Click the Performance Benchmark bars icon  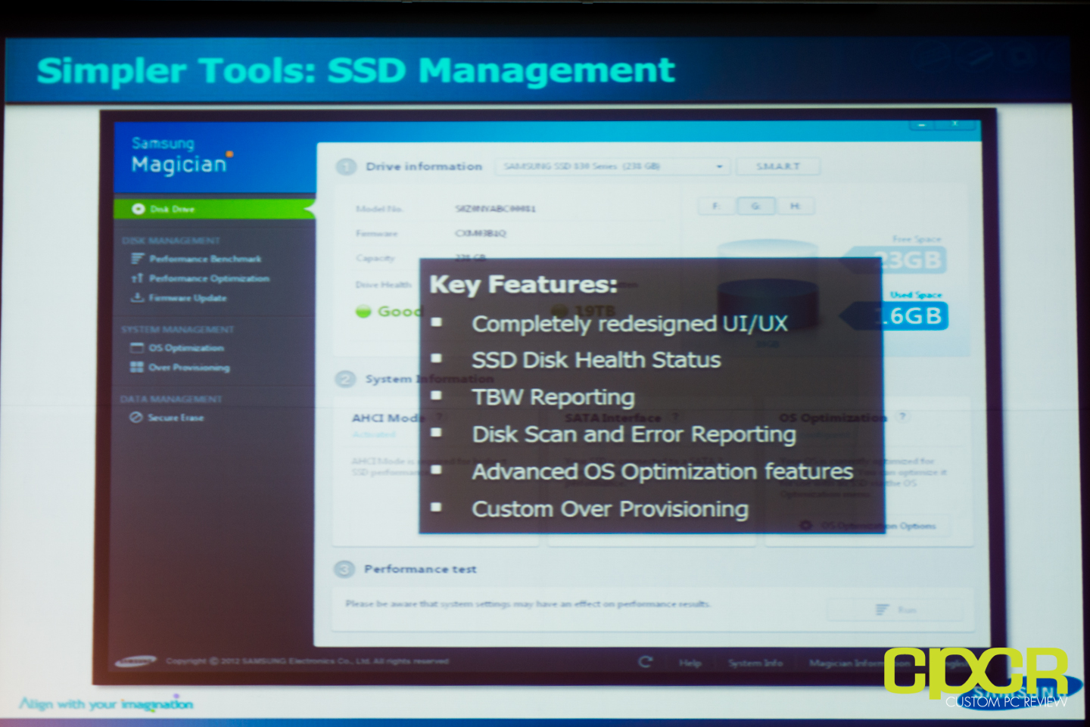coord(137,259)
